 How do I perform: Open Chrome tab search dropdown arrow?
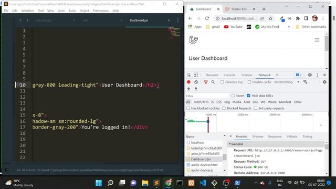point(287,6)
